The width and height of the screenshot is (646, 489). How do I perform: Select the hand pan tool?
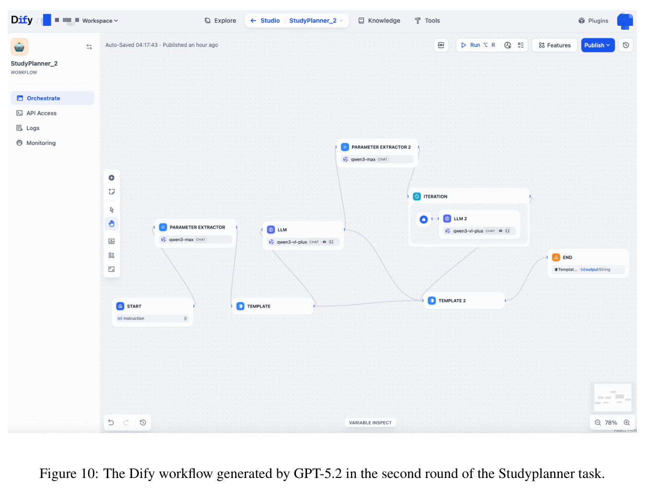click(112, 223)
